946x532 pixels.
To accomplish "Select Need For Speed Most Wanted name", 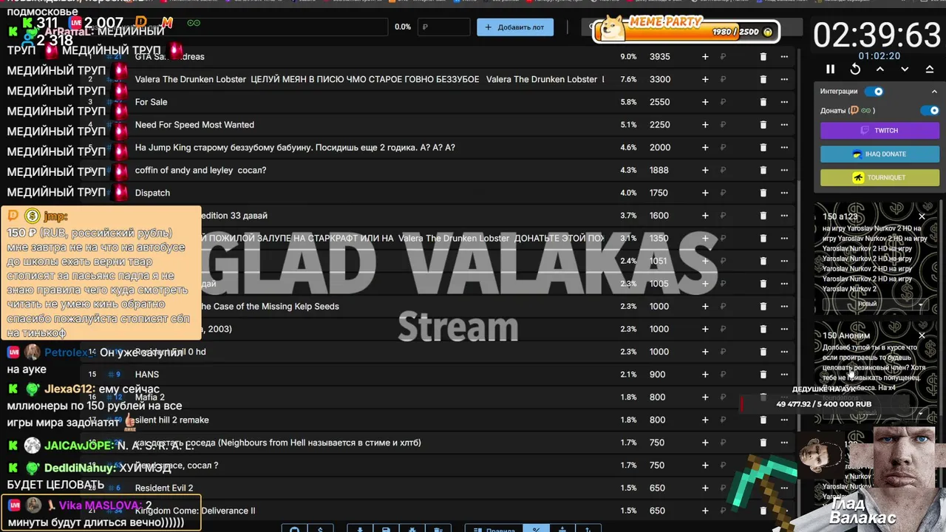I will pyautogui.click(x=194, y=125).
